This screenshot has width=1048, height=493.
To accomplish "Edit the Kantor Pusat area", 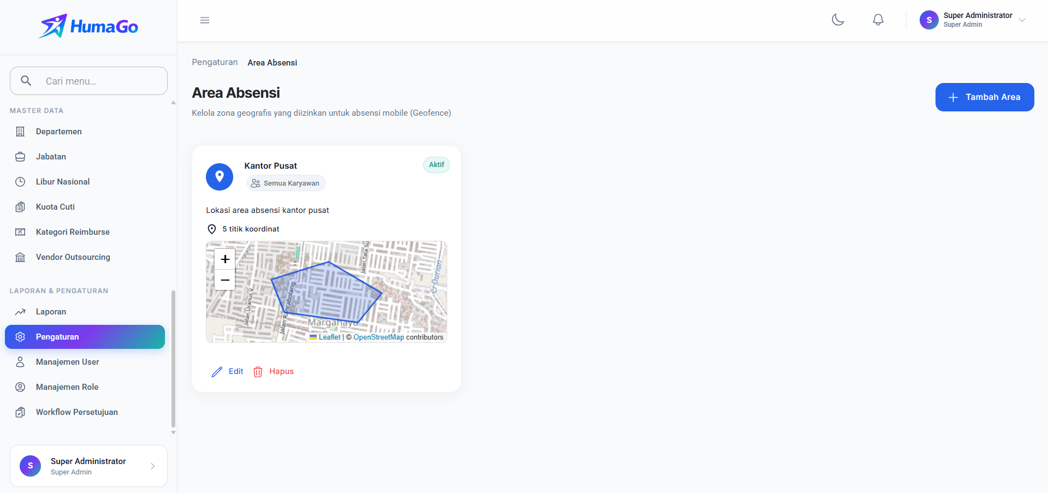I will tap(227, 372).
